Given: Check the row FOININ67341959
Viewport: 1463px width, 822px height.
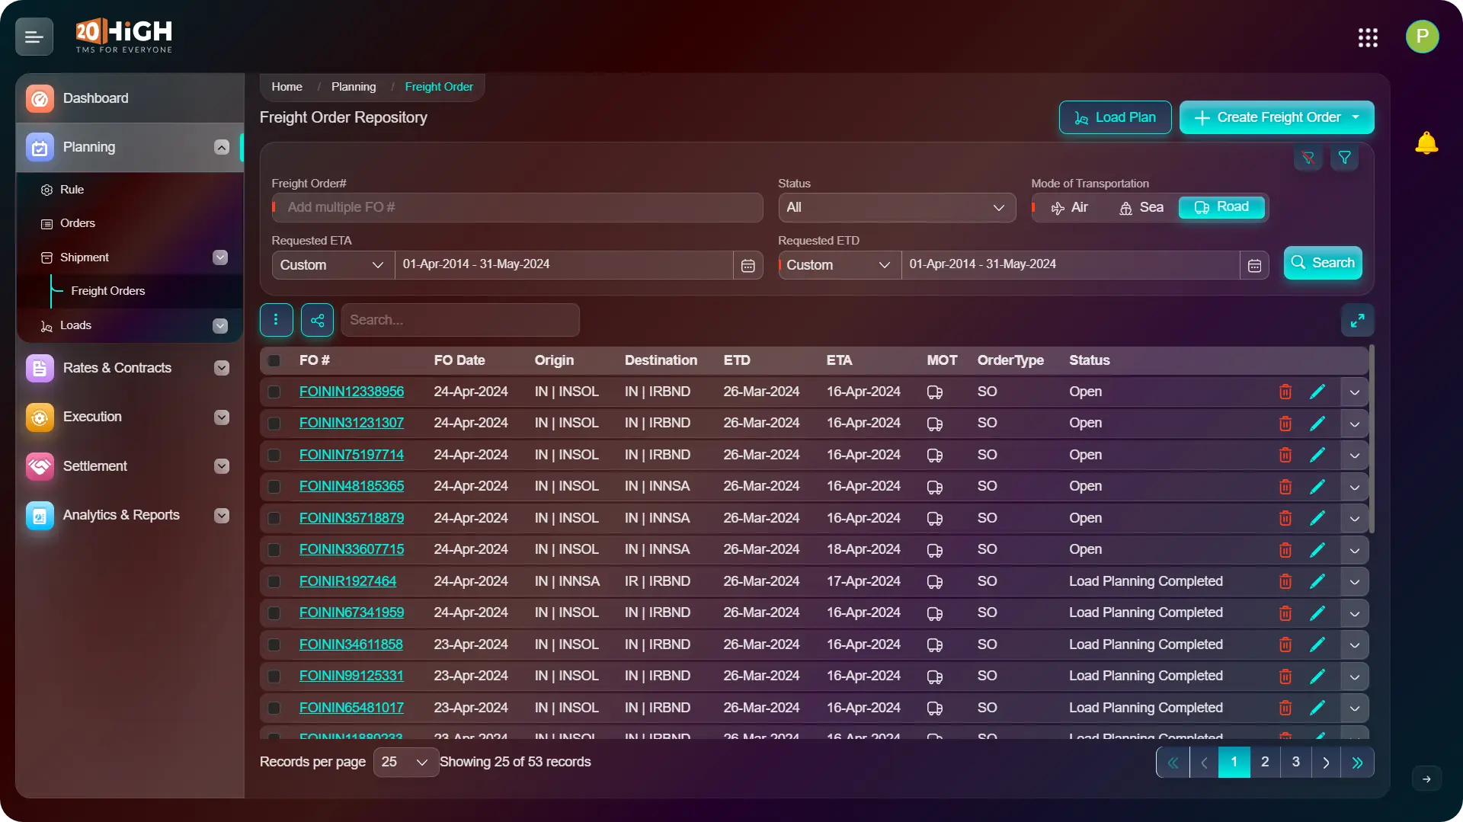Looking at the screenshot, I should click(274, 613).
